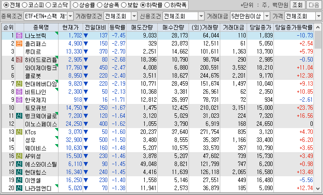The image size is (323, 195).
Task: Click the 관 badge beside 올리패스
Action: pyautogui.click(x=19, y=43)
